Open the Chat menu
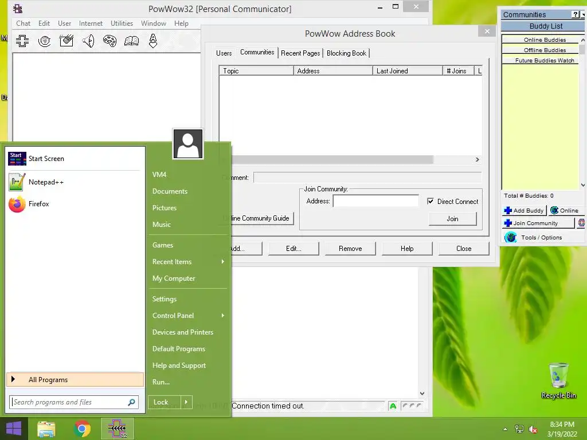 click(23, 23)
